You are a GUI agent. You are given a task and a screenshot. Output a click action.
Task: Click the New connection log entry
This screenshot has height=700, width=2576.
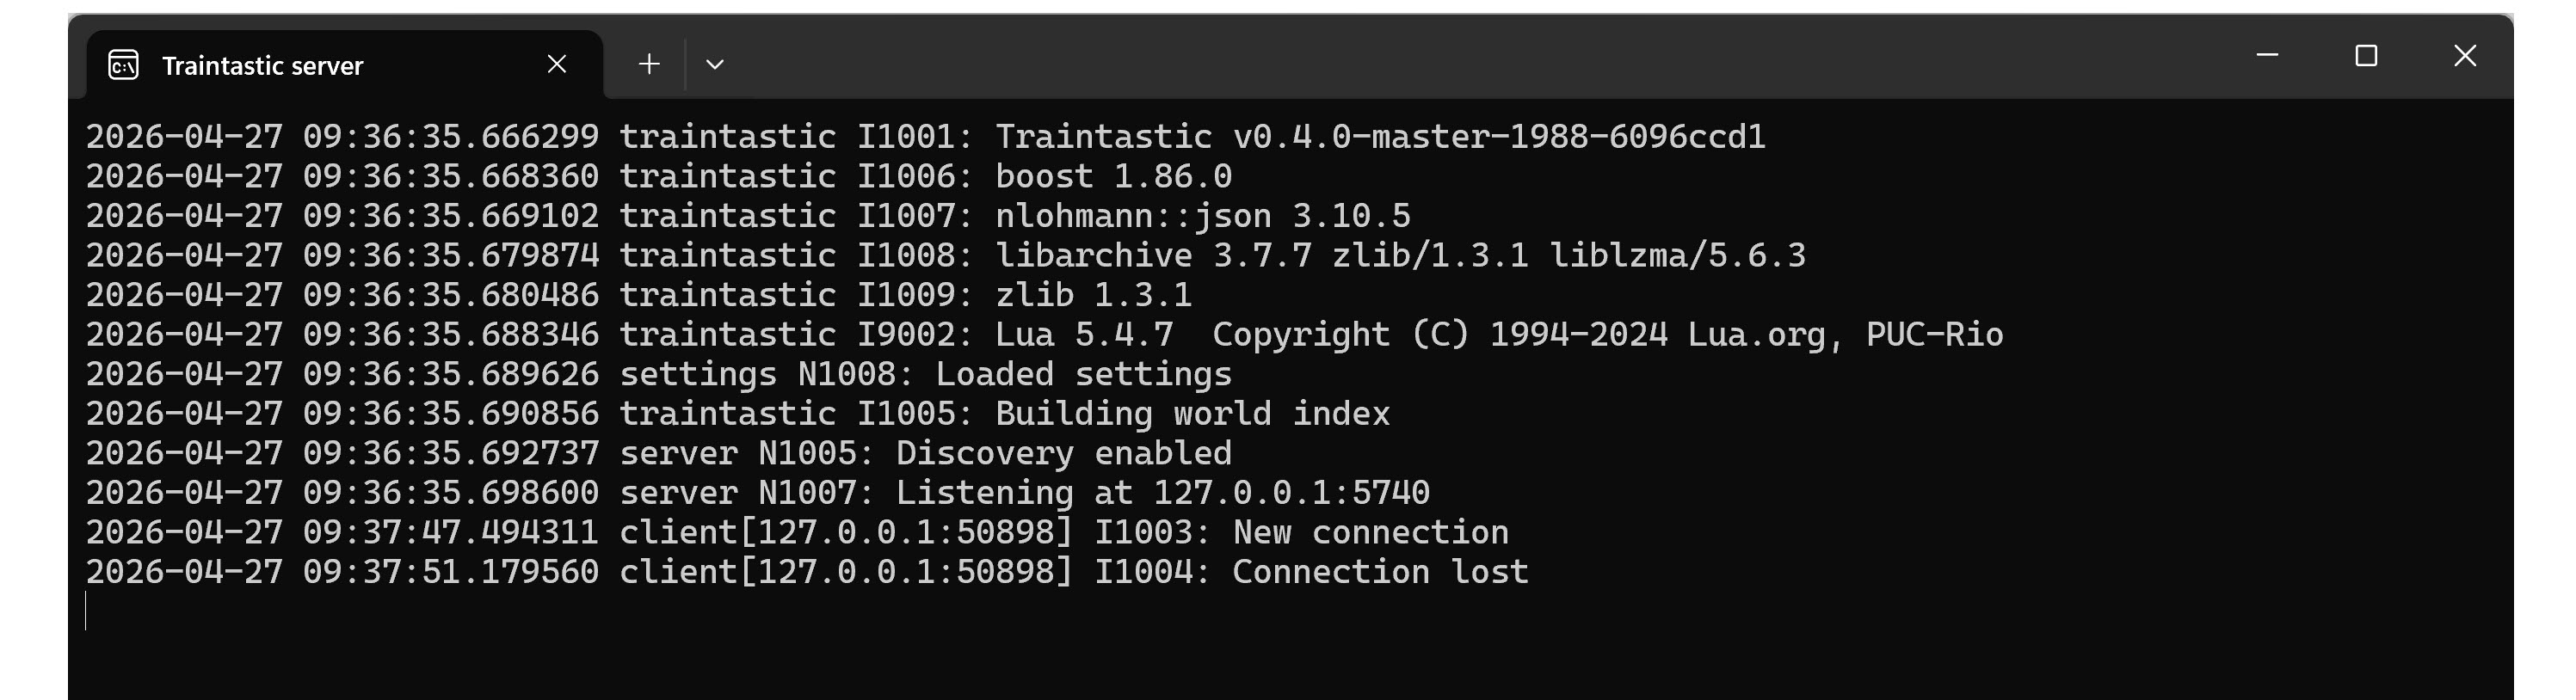point(797,532)
